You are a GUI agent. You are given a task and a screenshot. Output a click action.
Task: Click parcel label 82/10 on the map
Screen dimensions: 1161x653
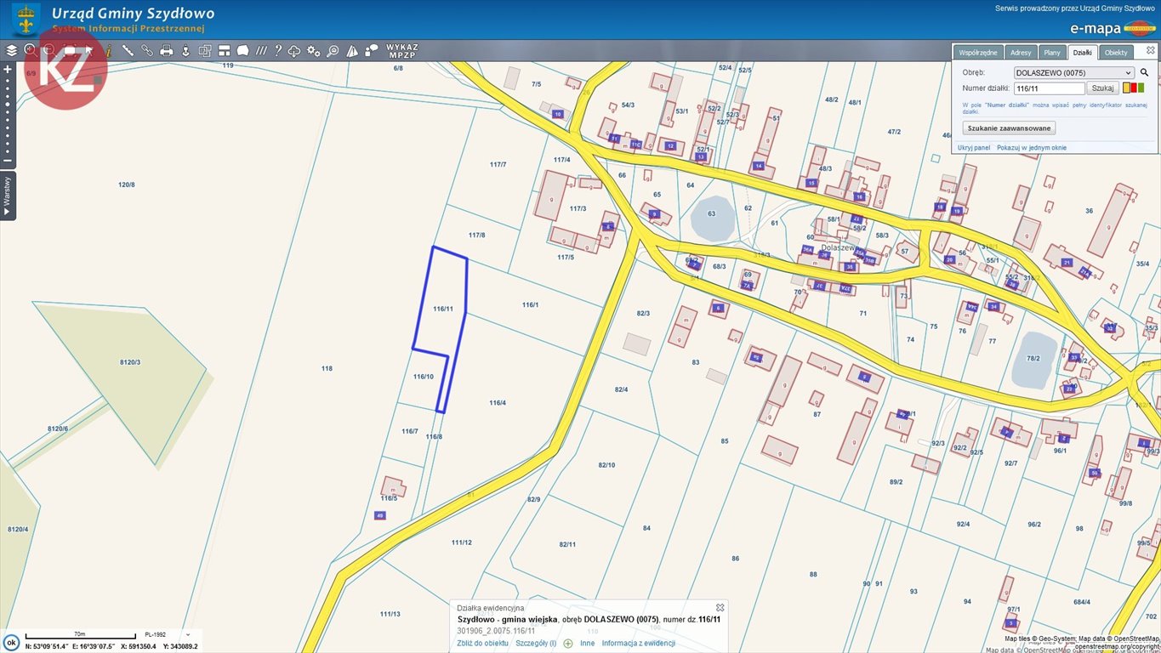click(606, 464)
